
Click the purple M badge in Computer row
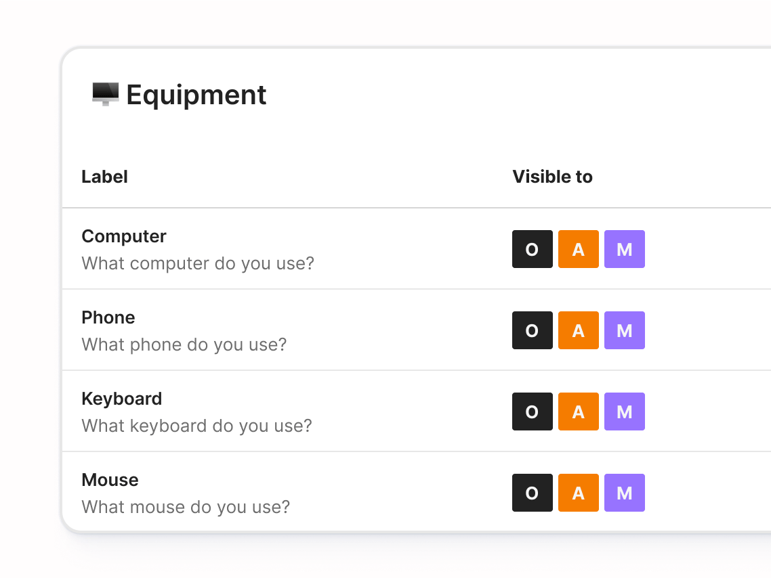624,249
